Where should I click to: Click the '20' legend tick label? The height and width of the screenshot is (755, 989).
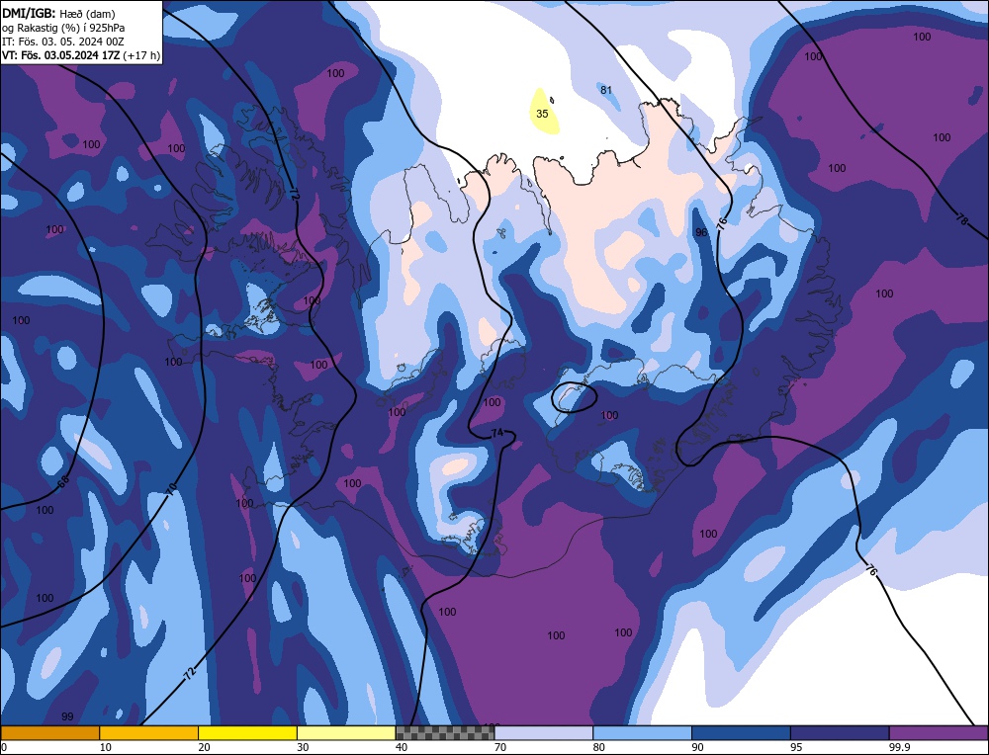[204, 747]
